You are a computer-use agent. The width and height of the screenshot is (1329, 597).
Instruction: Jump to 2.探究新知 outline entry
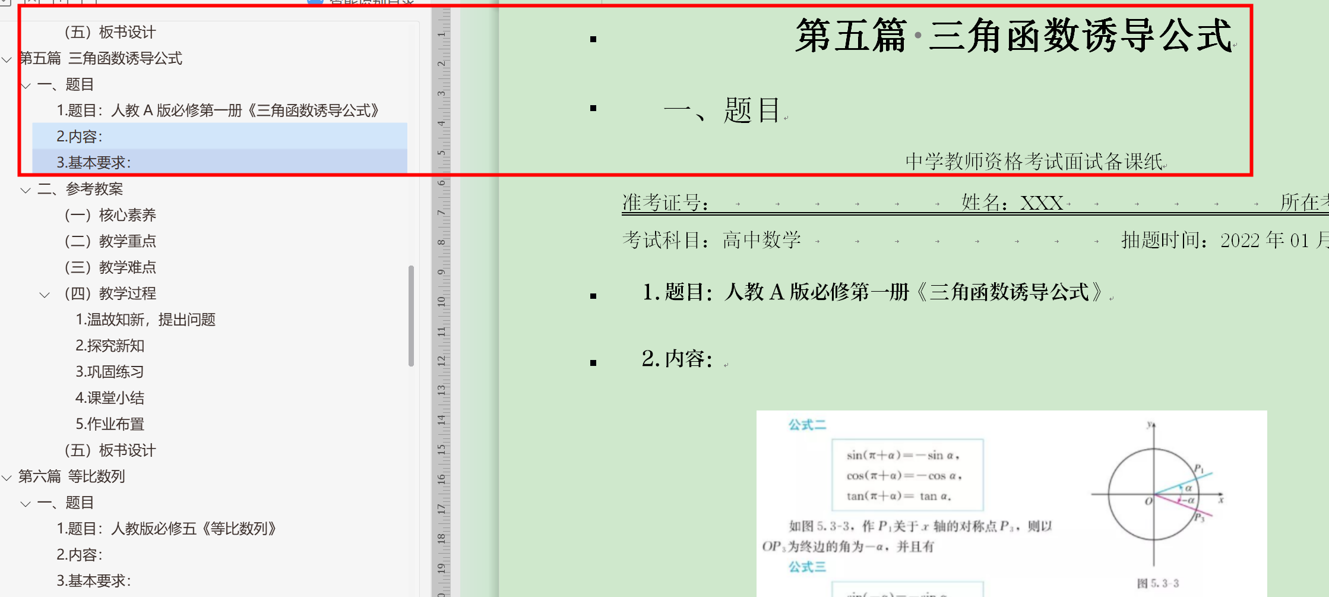110,346
